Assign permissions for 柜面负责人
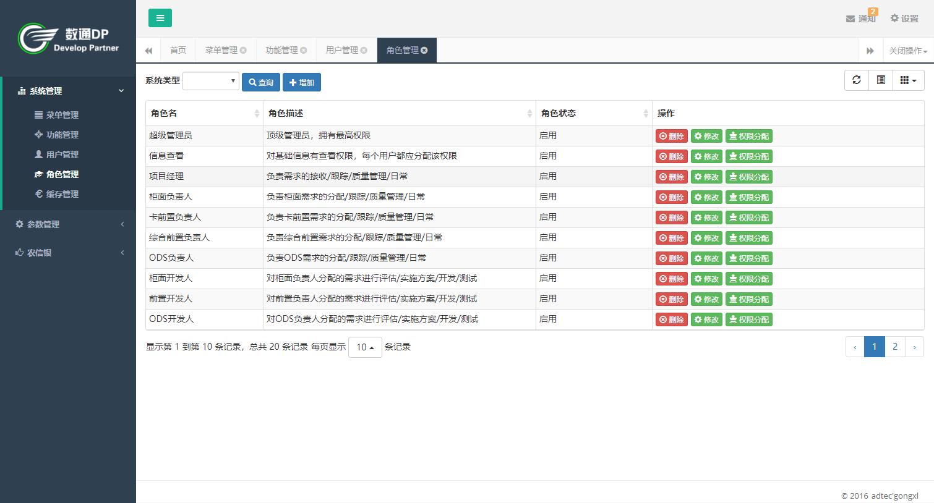 [749, 197]
